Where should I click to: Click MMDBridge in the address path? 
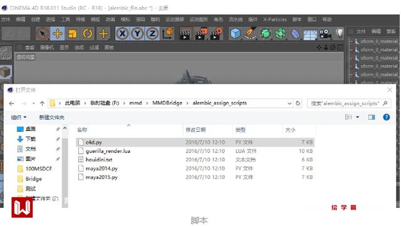point(167,103)
